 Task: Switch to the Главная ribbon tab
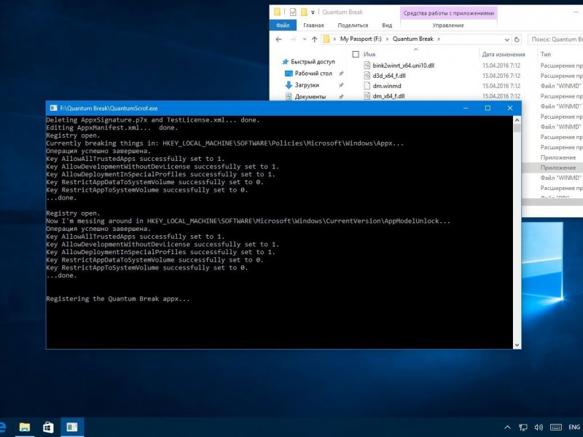pyautogui.click(x=313, y=25)
